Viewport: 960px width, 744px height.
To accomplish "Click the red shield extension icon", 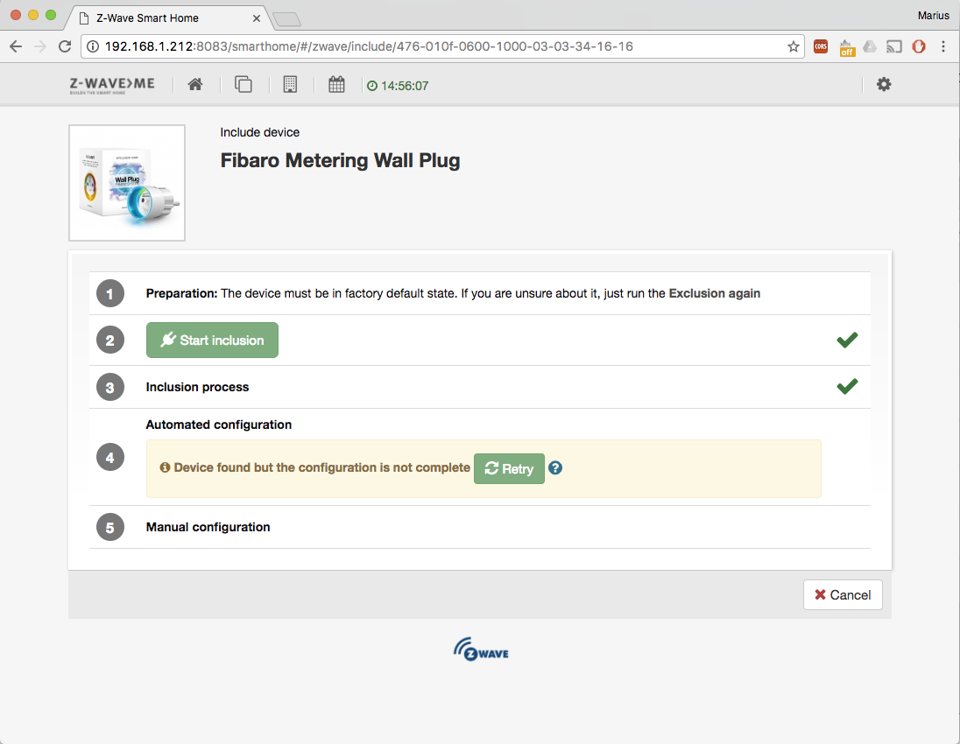I will click(918, 46).
